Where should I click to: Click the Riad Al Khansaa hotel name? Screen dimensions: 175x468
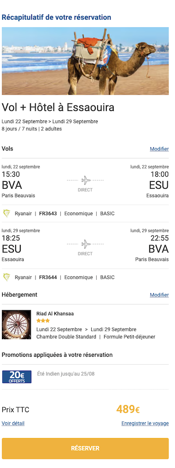[x=55, y=314]
